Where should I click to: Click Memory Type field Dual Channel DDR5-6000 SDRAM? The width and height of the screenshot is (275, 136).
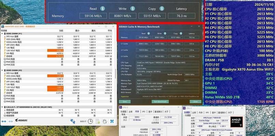point(168,83)
